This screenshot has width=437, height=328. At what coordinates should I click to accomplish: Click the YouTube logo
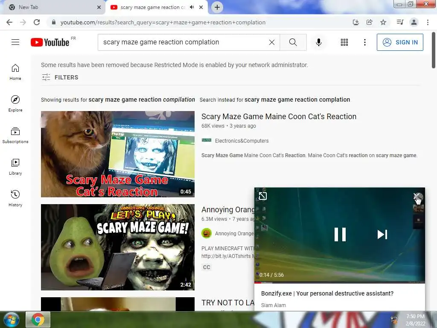[x=50, y=42]
